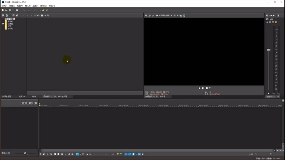Open the preview quality 草稿 dropdown
This screenshot has height=160, width=285.
pyautogui.click(x=166, y=15)
